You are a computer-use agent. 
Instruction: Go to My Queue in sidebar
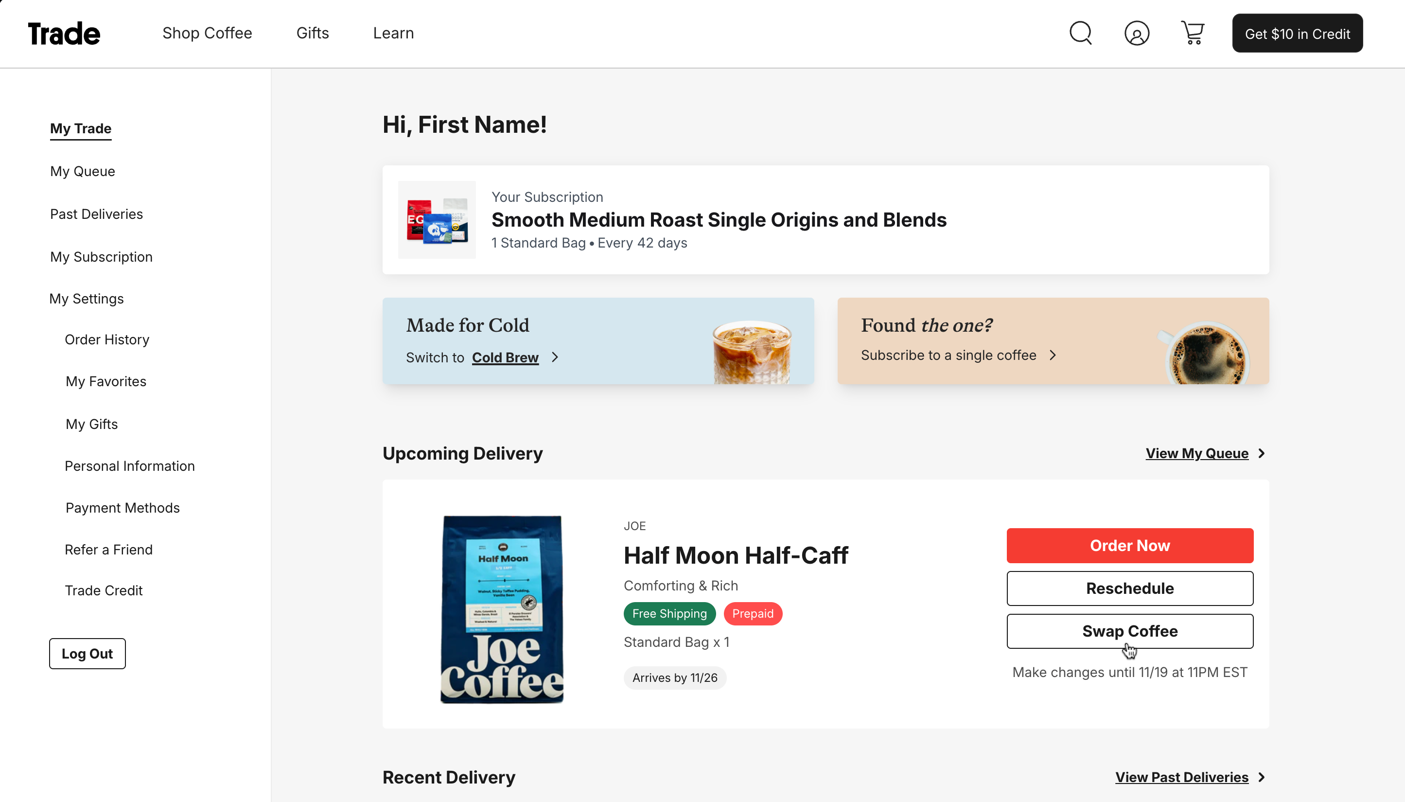tap(83, 171)
